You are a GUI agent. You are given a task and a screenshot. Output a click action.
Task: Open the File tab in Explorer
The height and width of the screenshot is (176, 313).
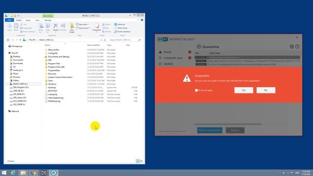pos(9,20)
